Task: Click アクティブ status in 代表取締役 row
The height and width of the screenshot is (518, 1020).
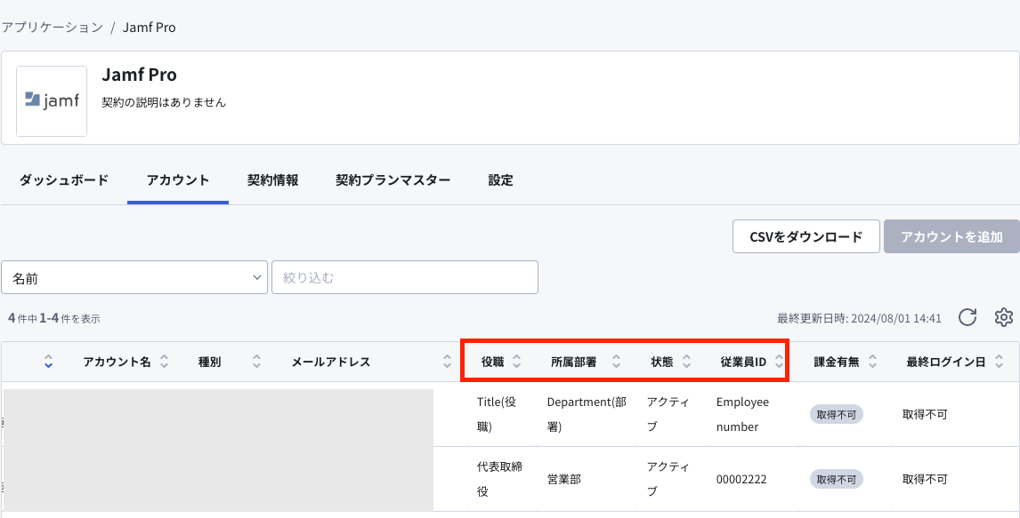Action: [x=668, y=479]
